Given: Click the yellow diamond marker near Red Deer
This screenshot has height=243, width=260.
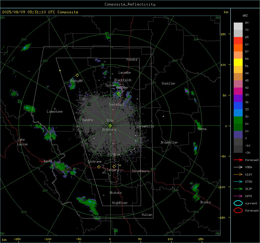Looking at the screenshot, I should [119, 94].
